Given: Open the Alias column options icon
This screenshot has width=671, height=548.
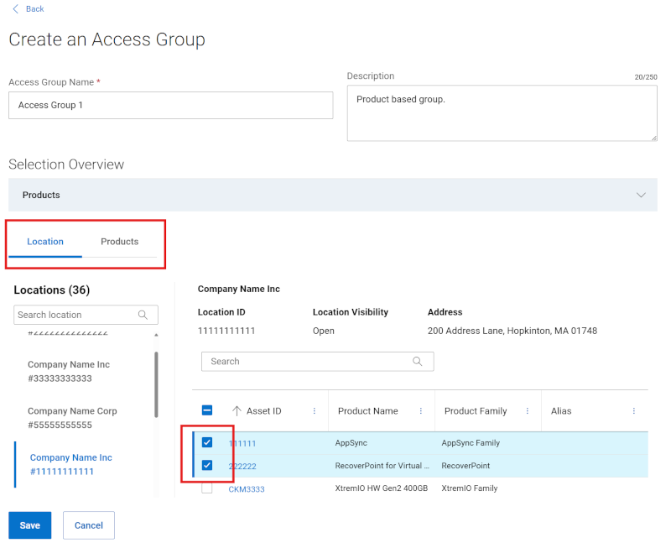Looking at the screenshot, I should pos(634,411).
